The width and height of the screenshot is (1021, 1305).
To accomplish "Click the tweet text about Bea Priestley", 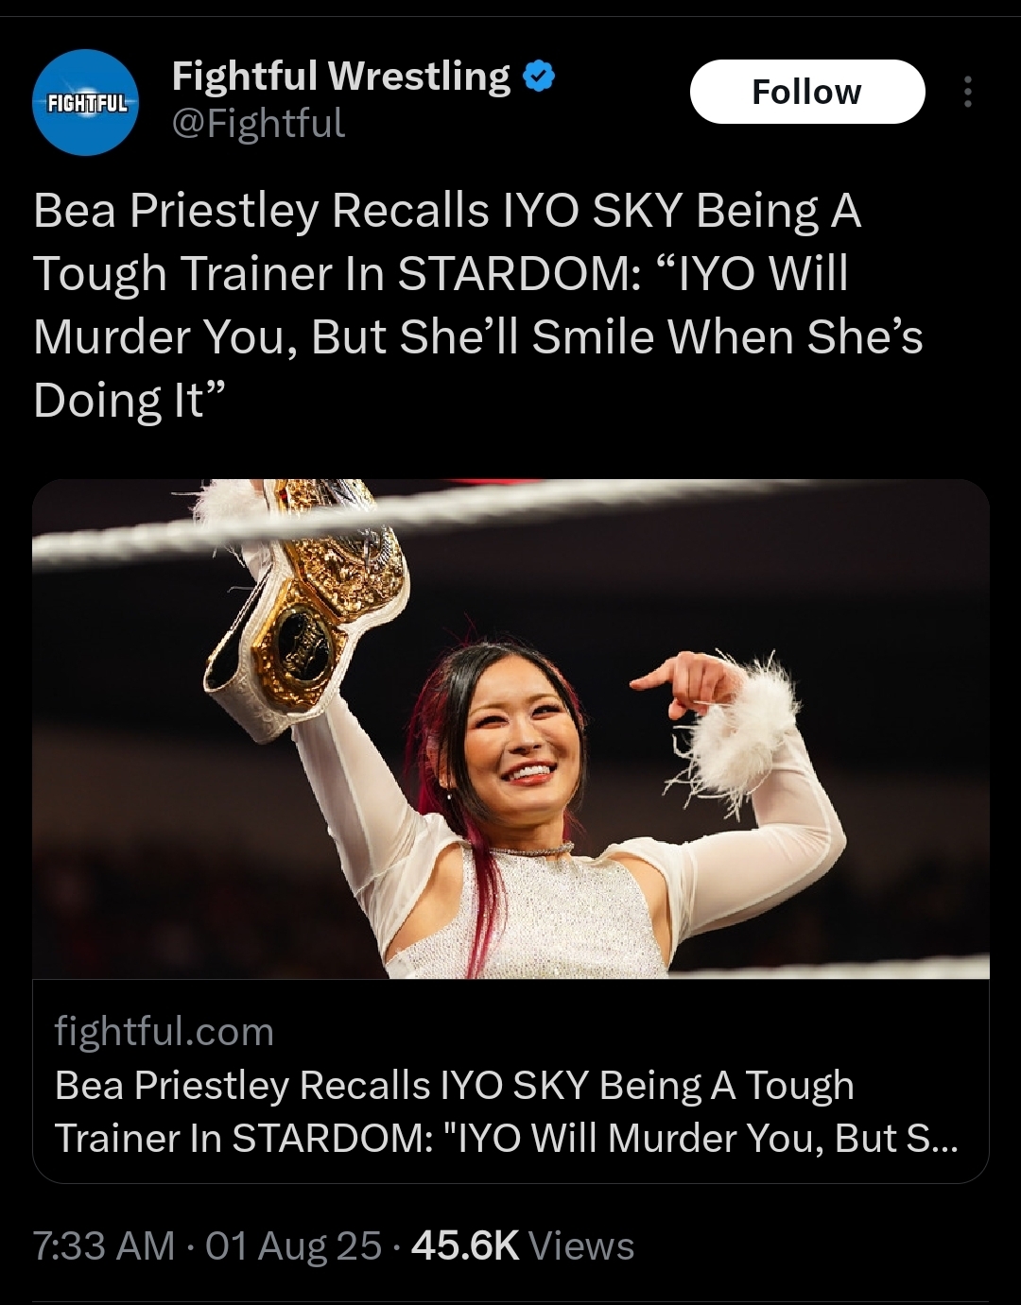I will (x=478, y=304).
